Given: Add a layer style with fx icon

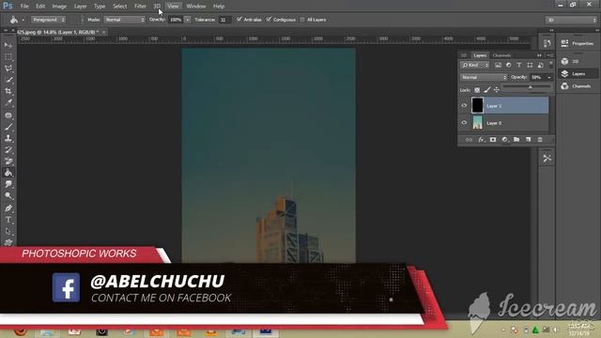Looking at the screenshot, I should pos(481,140).
